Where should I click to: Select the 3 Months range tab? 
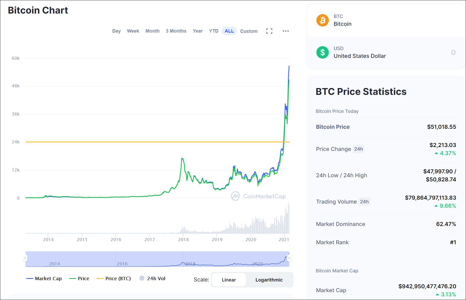point(176,31)
